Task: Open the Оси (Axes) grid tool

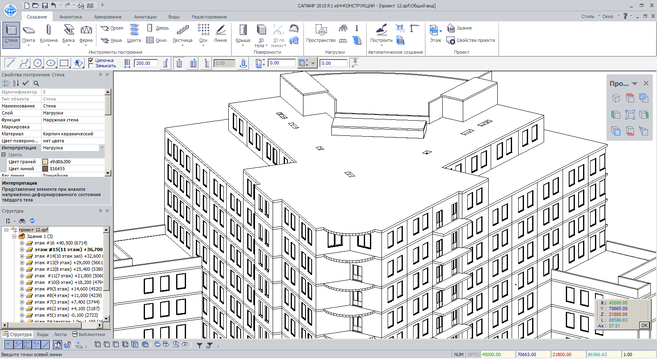Action: 203,30
